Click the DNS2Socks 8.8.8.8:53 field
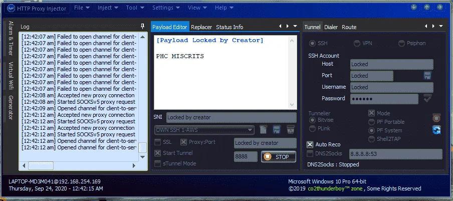 click(x=396, y=154)
